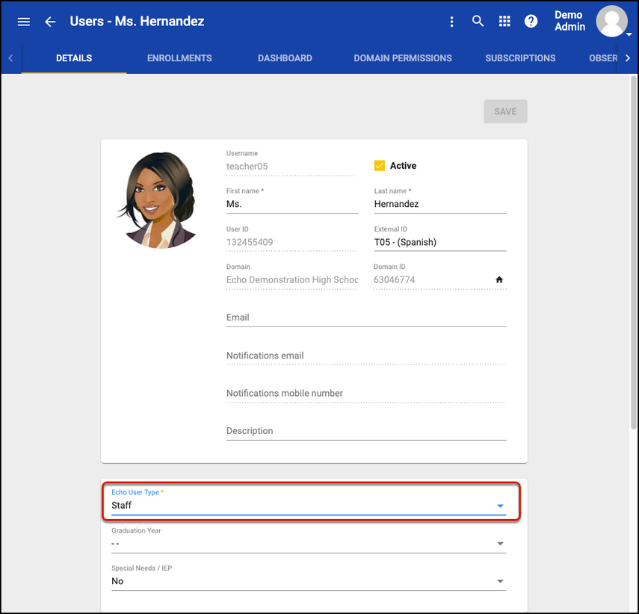Expand the Echo User Type dropdown
Screen dimensions: 639x614
point(308,506)
